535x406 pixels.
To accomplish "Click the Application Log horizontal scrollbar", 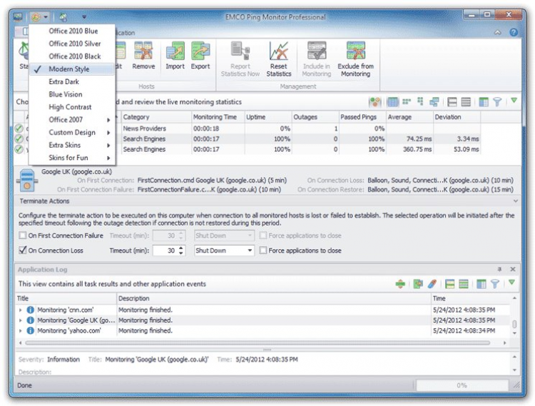I will pyautogui.click(x=258, y=342).
